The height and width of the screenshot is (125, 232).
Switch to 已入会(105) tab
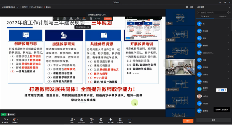click(205, 16)
